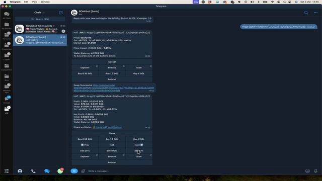Click Scan button below Cancel
This screenshot has height=181, width=322.
pos(139,67)
